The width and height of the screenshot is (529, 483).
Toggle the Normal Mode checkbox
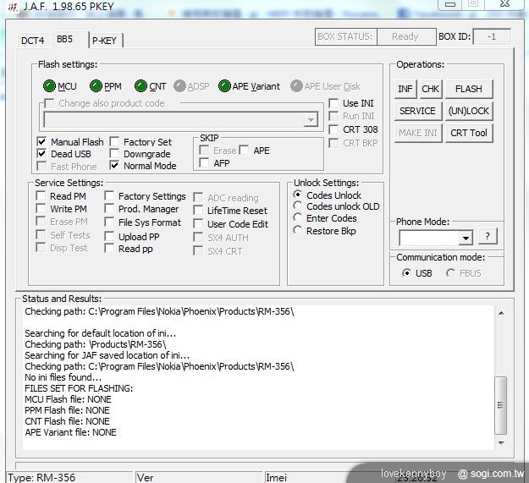114,165
